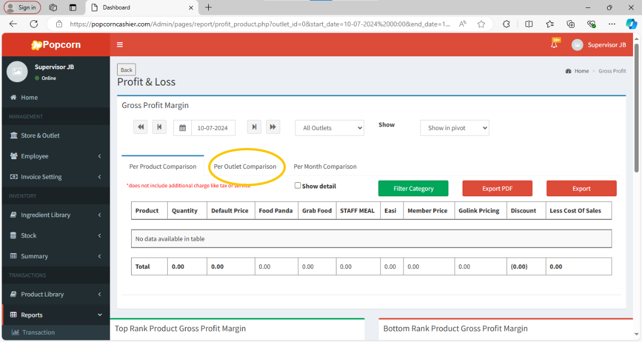Open the Transaction report submenu item

click(x=56, y=332)
